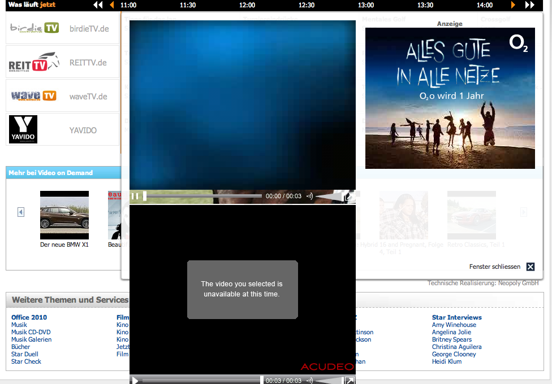The width and height of the screenshot is (552, 384).
Task: Close the popup with the X icon
Action: pos(530,267)
